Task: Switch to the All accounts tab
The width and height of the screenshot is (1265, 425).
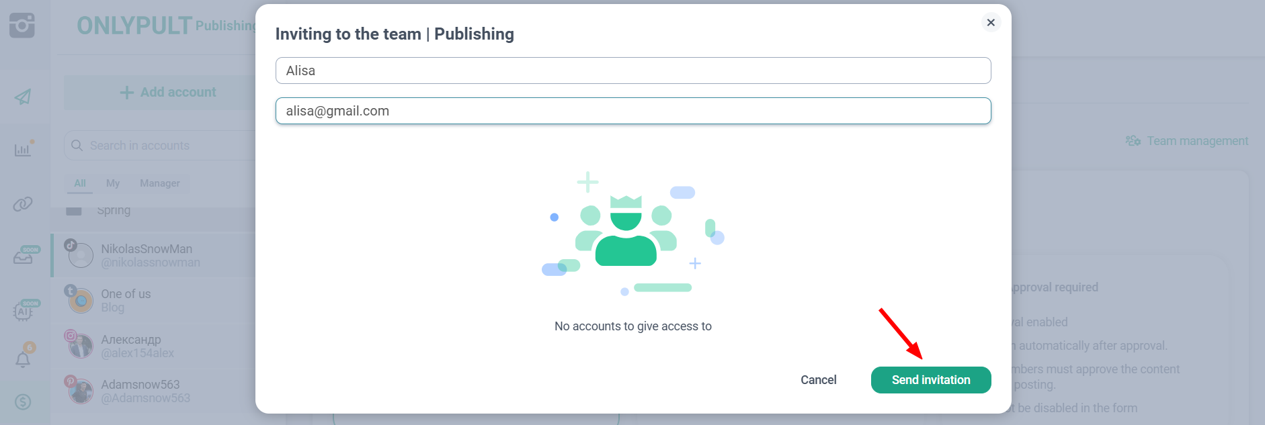Action: [80, 183]
